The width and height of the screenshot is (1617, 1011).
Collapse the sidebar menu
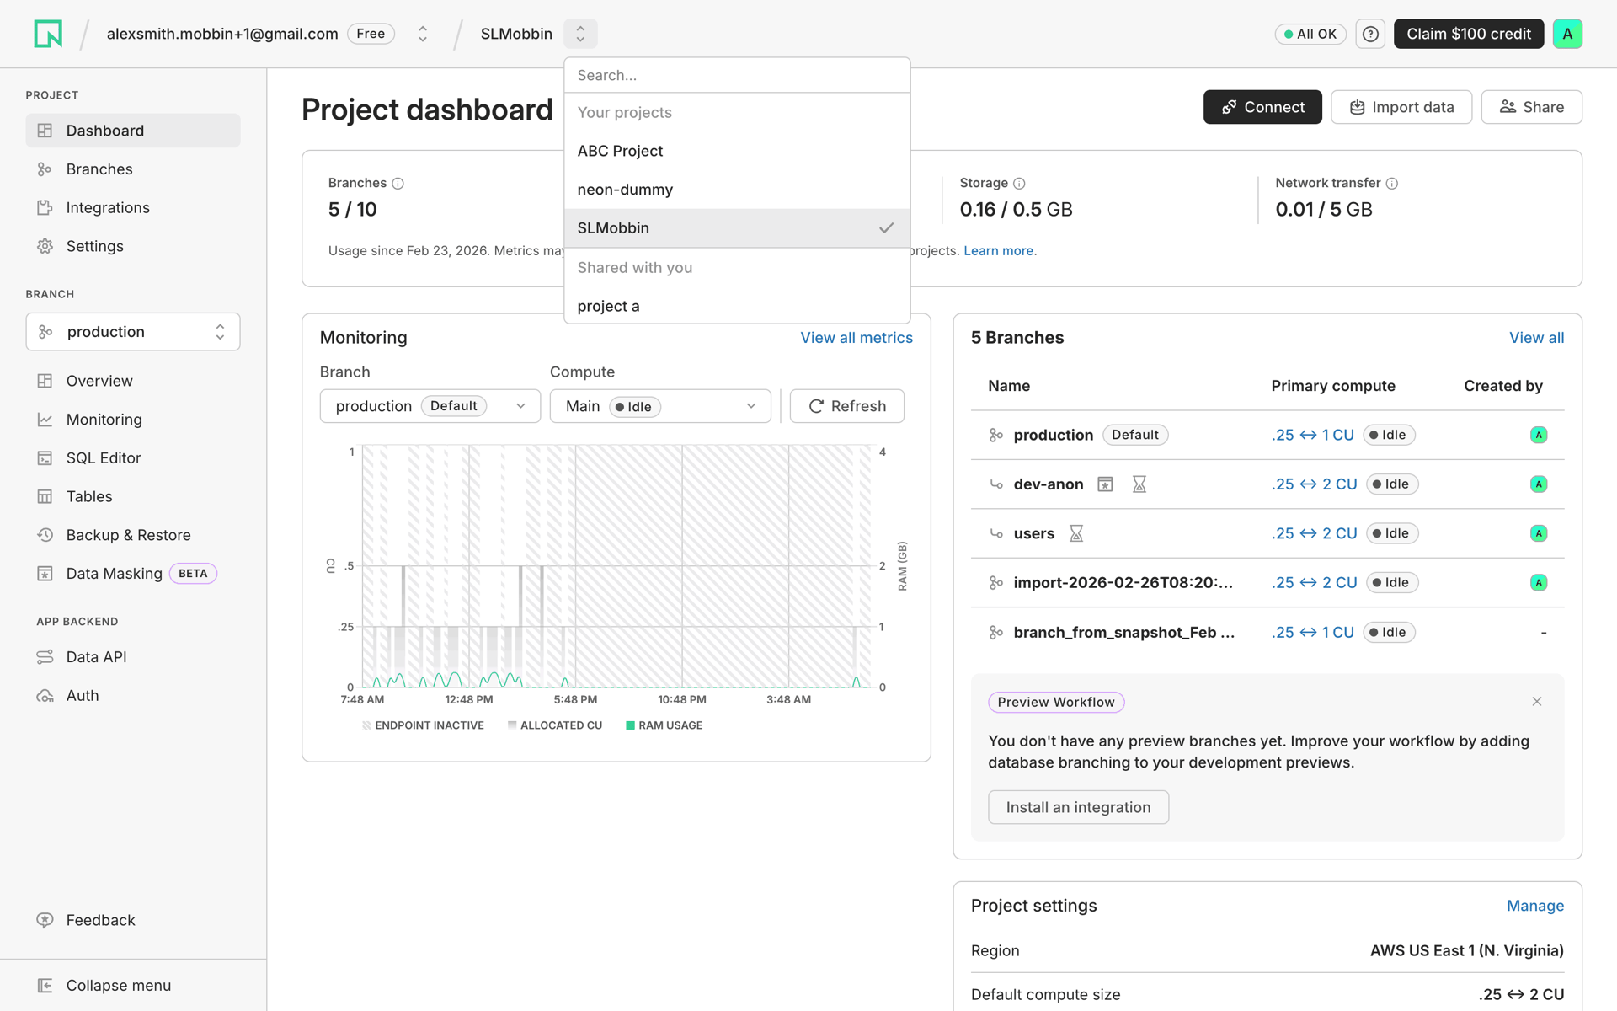133,986
